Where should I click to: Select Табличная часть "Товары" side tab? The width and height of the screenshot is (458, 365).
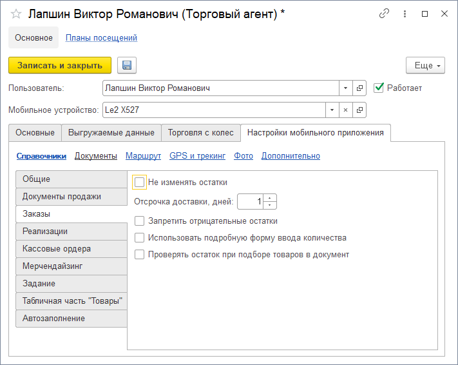(x=72, y=301)
